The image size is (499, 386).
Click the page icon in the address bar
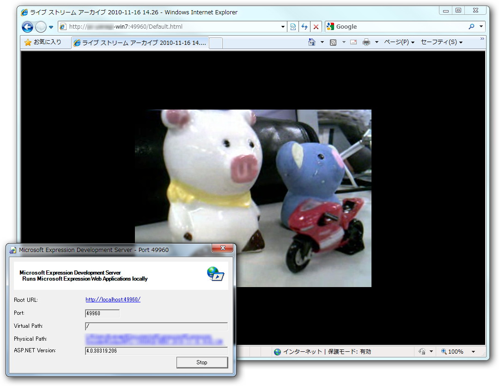pos(63,27)
